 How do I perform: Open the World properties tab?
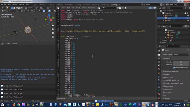coord(159,69)
